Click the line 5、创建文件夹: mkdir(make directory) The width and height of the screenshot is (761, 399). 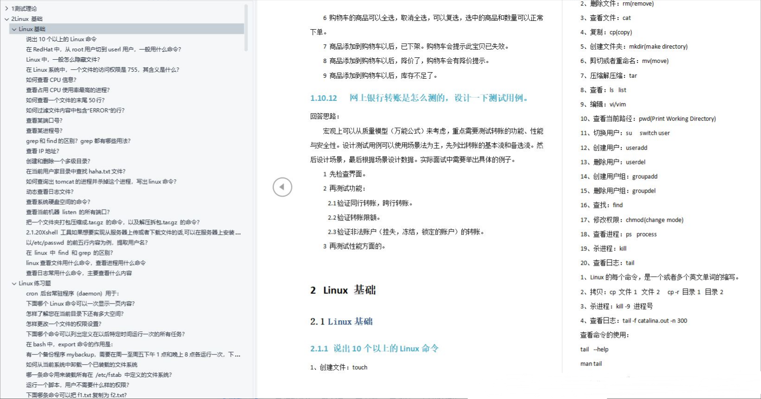tap(634, 47)
